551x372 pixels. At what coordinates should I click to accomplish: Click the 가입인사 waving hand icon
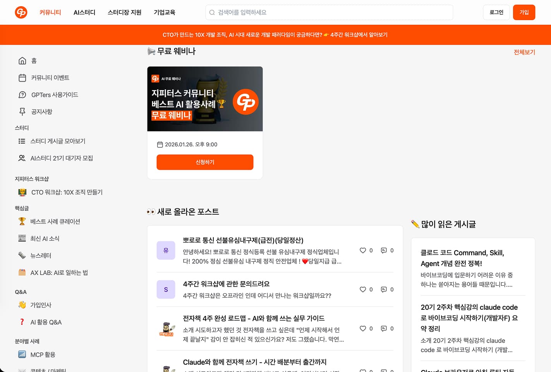point(22,305)
